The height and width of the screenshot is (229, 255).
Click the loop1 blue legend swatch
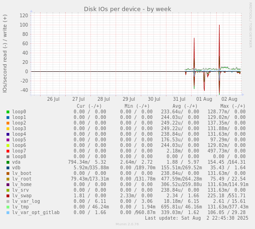[x=8, y=118]
